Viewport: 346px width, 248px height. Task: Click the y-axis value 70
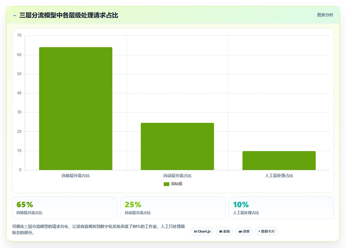(x=19, y=35)
